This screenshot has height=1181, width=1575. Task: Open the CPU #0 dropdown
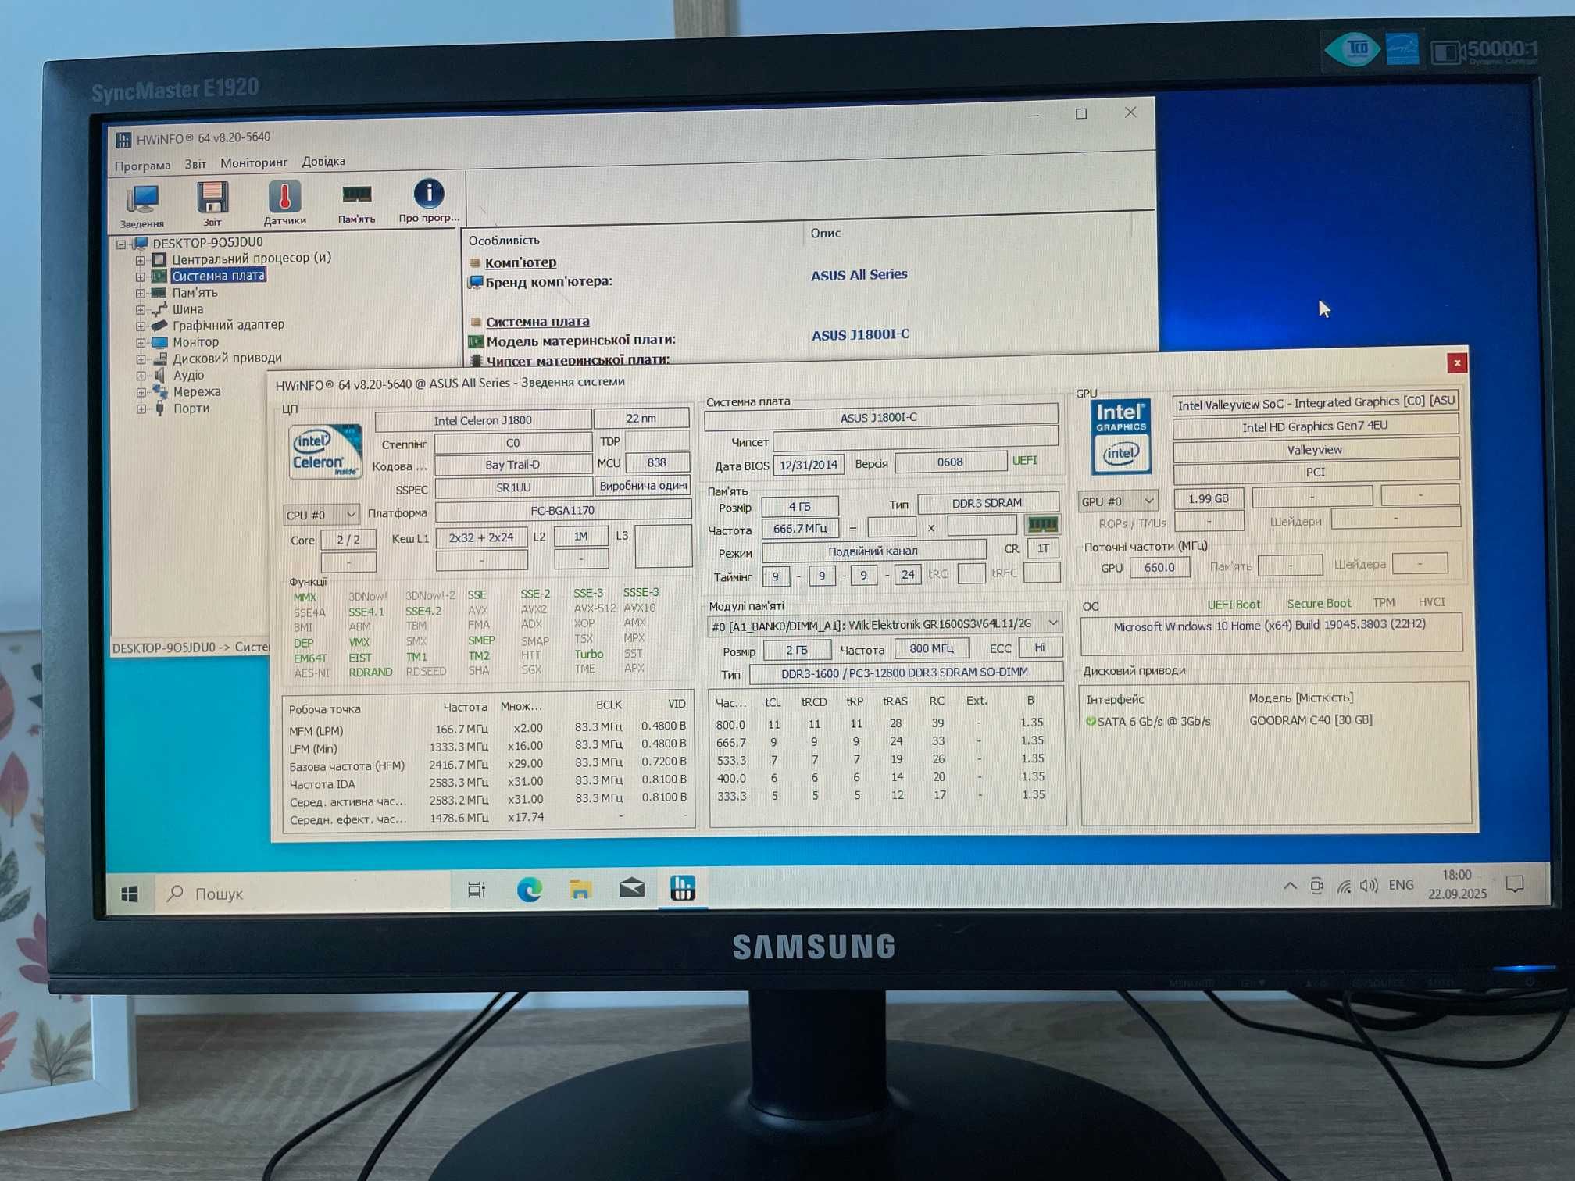(320, 515)
